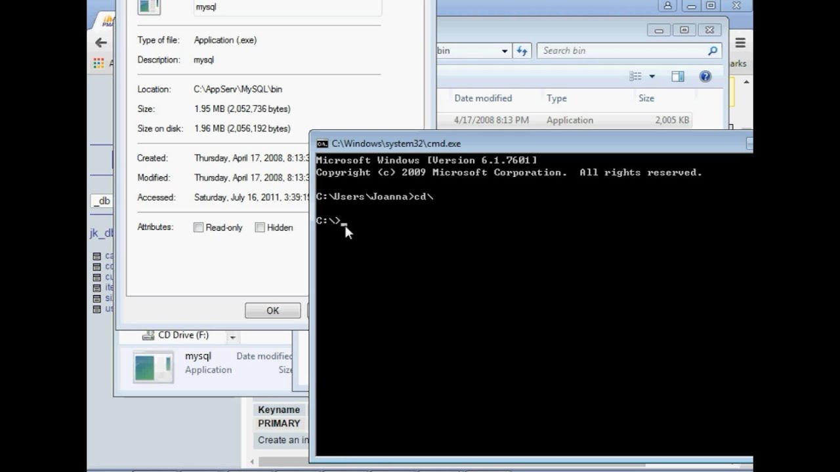Maximize the Explorer bin window
Image resolution: width=840 pixels, height=472 pixels.
(684, 30)
